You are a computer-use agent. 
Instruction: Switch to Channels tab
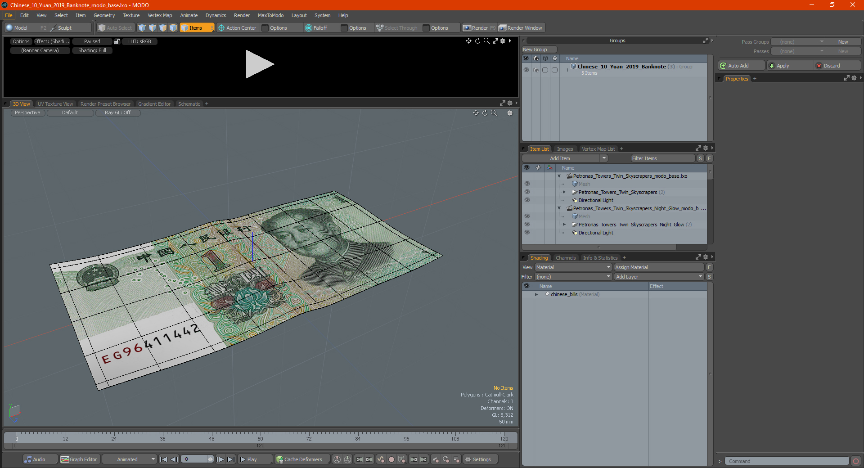(566, 258)
